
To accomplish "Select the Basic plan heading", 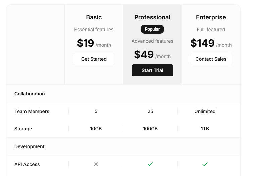I will click(94, 17).
